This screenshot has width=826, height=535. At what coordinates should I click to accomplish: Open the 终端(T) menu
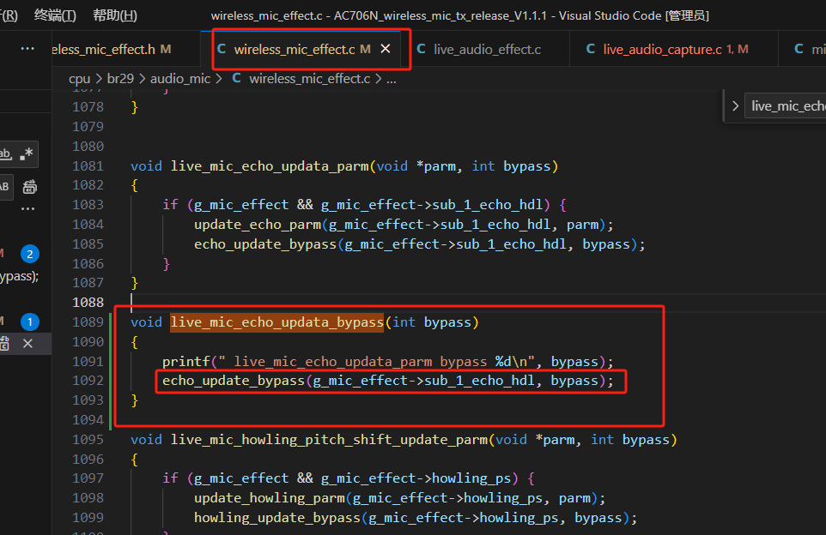coord(55,15)
